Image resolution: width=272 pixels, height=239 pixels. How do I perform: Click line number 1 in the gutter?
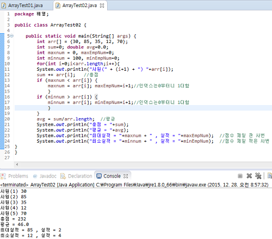[8, 14]
